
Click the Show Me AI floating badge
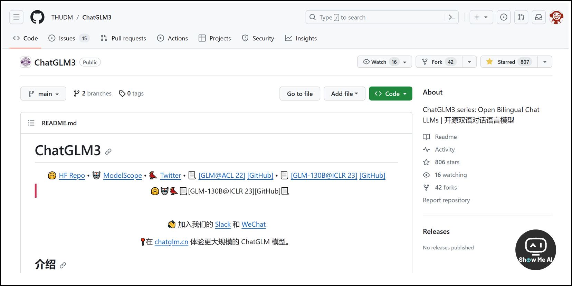pyautogui.click(x=536, y=250)
